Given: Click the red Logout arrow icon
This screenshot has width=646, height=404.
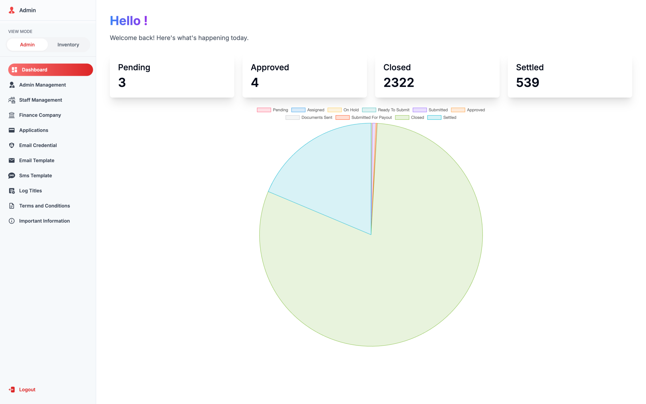Looking at the screenshot, I should click(x=12, y=390).
